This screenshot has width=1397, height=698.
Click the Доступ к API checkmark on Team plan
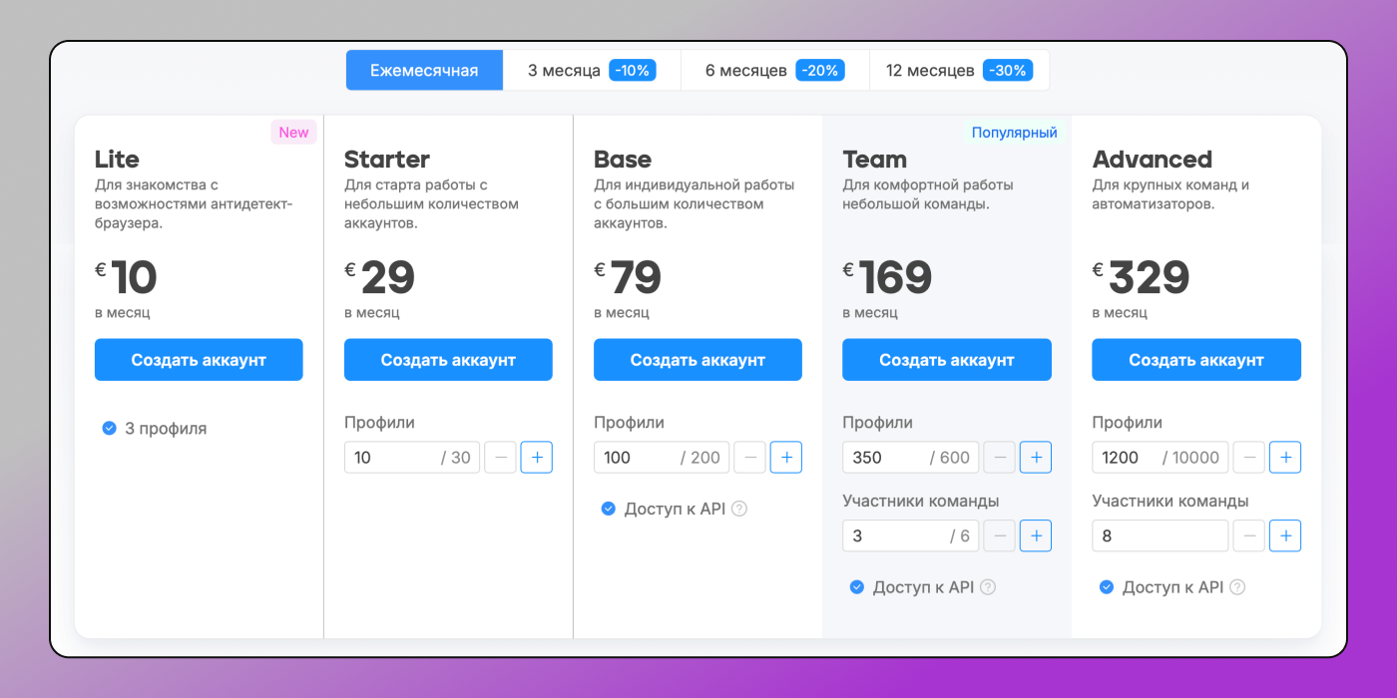pos(856,586)
